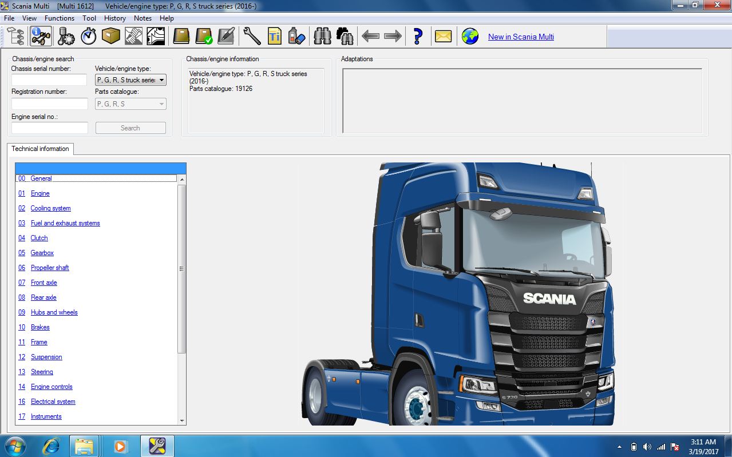
Task: Click the volume speaker tray icon
Action: [x=647, y=447]
